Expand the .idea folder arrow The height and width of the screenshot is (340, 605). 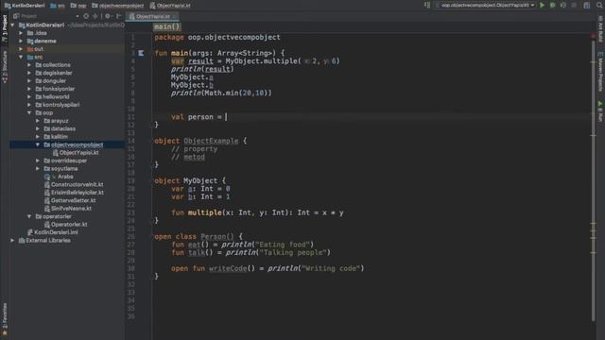click(21, 33)
